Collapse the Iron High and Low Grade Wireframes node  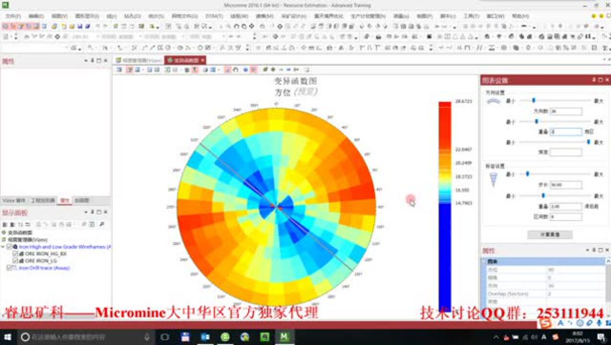3,247
